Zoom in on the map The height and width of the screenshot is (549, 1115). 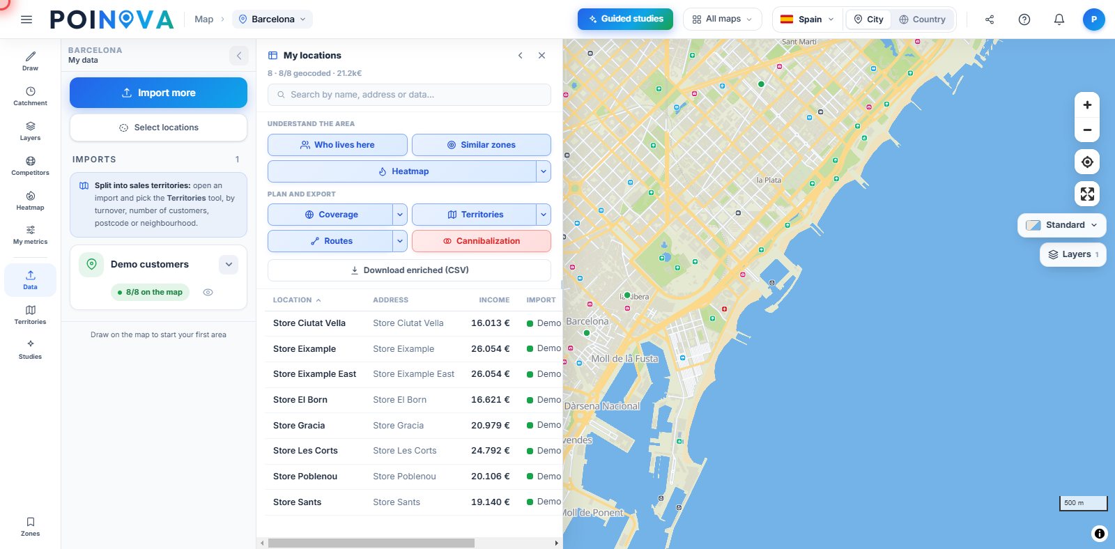pyautogui.click(x=1087, y=105)
